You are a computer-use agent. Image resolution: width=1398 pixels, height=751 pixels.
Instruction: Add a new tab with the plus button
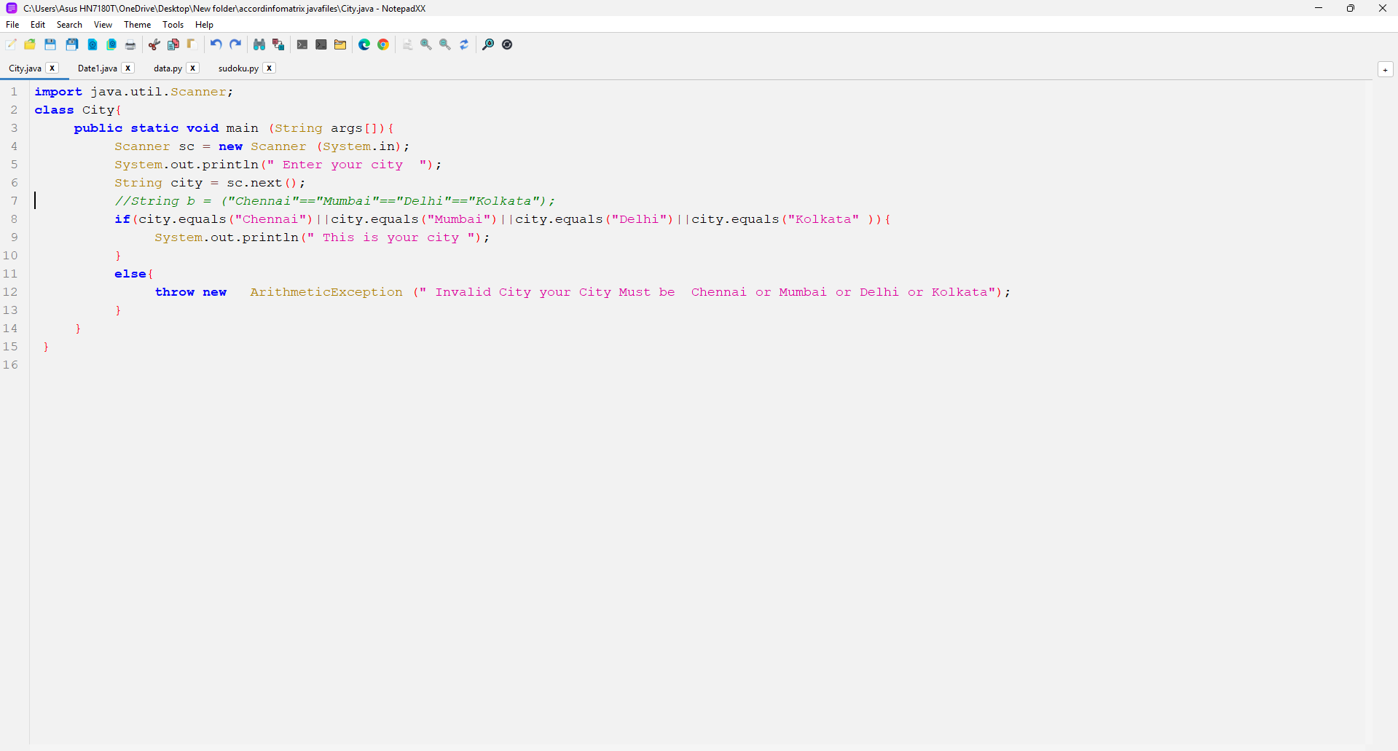[1386, 70]
